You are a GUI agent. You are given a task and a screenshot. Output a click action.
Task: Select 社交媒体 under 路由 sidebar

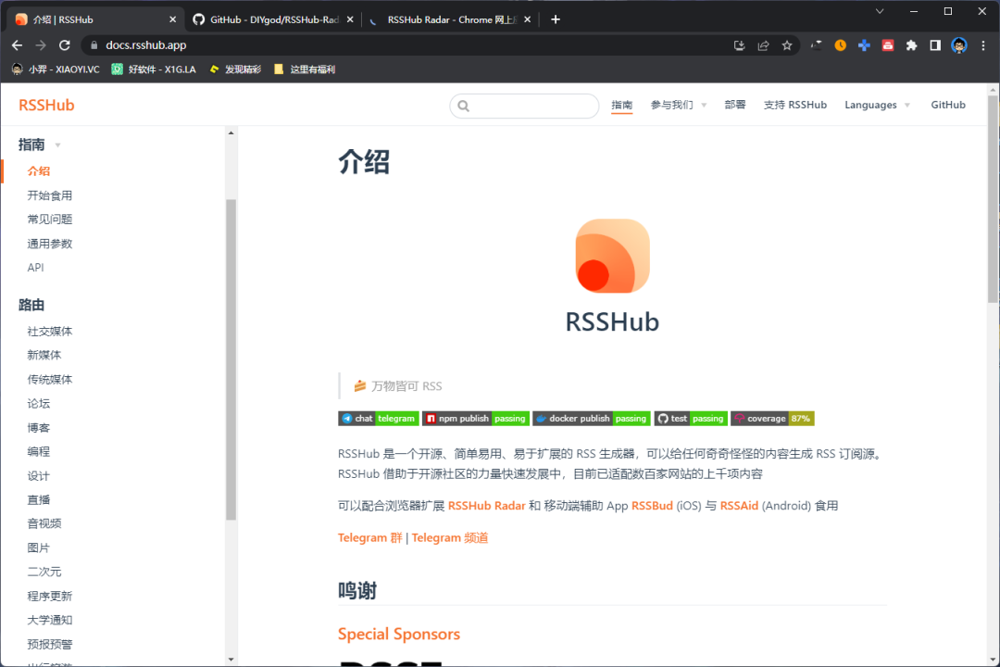(50, 331)
